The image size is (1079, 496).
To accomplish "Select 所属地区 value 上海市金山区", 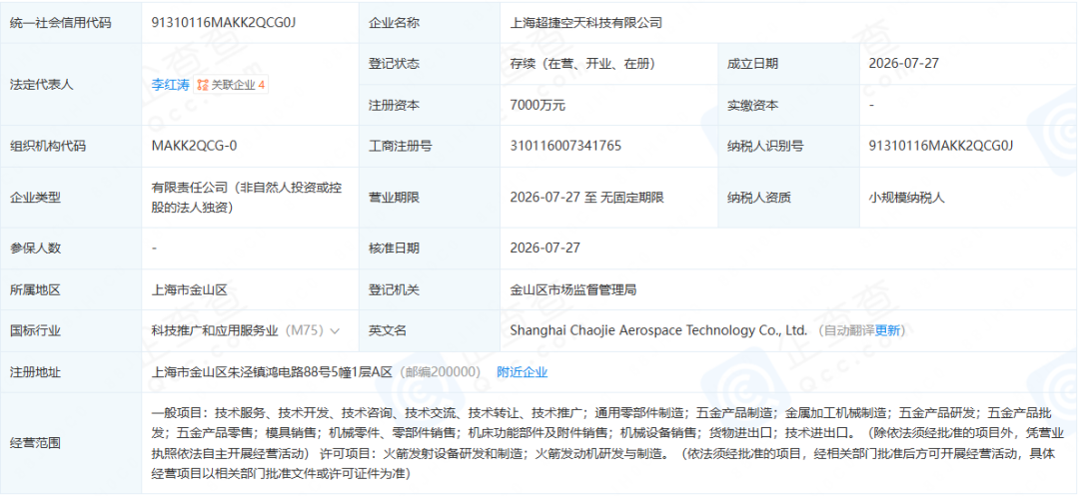I will point(190,289).
